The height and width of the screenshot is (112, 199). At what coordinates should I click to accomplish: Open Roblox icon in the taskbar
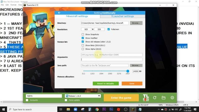point(118,109)
